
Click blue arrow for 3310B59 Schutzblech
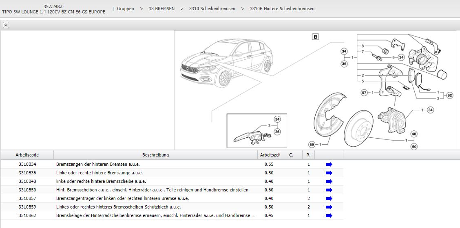tap(329, 207)
